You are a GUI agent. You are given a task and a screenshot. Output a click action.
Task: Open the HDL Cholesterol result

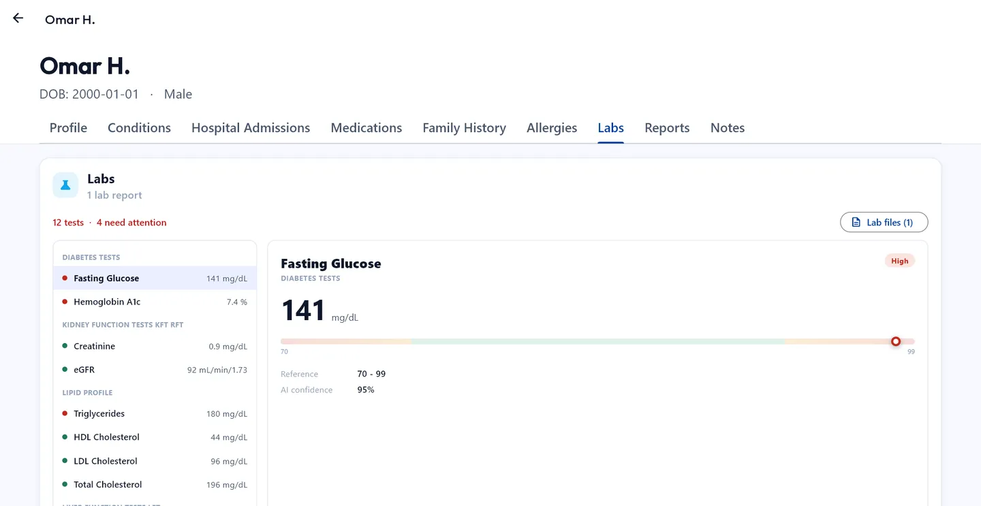pos(155,437)
